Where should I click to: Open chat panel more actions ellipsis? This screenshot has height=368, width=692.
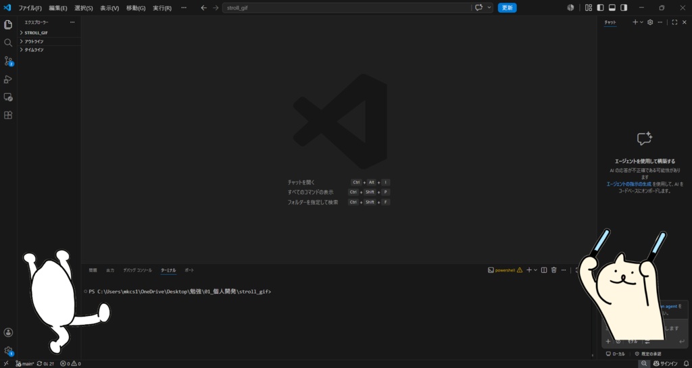(x=660, y=22)
